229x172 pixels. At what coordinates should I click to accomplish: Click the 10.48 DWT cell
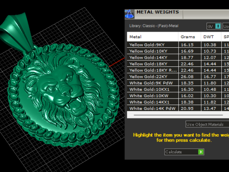pos(211,89)
